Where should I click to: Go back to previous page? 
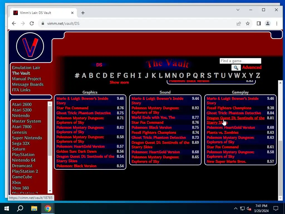[14, 23]
